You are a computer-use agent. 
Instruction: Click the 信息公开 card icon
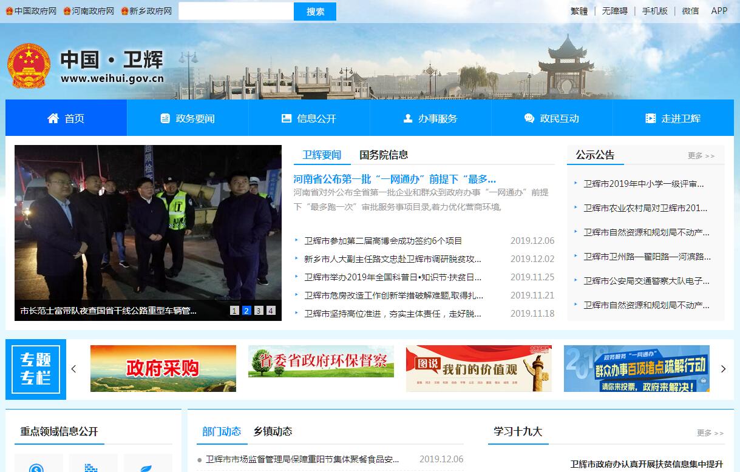[x=287, y=118]
